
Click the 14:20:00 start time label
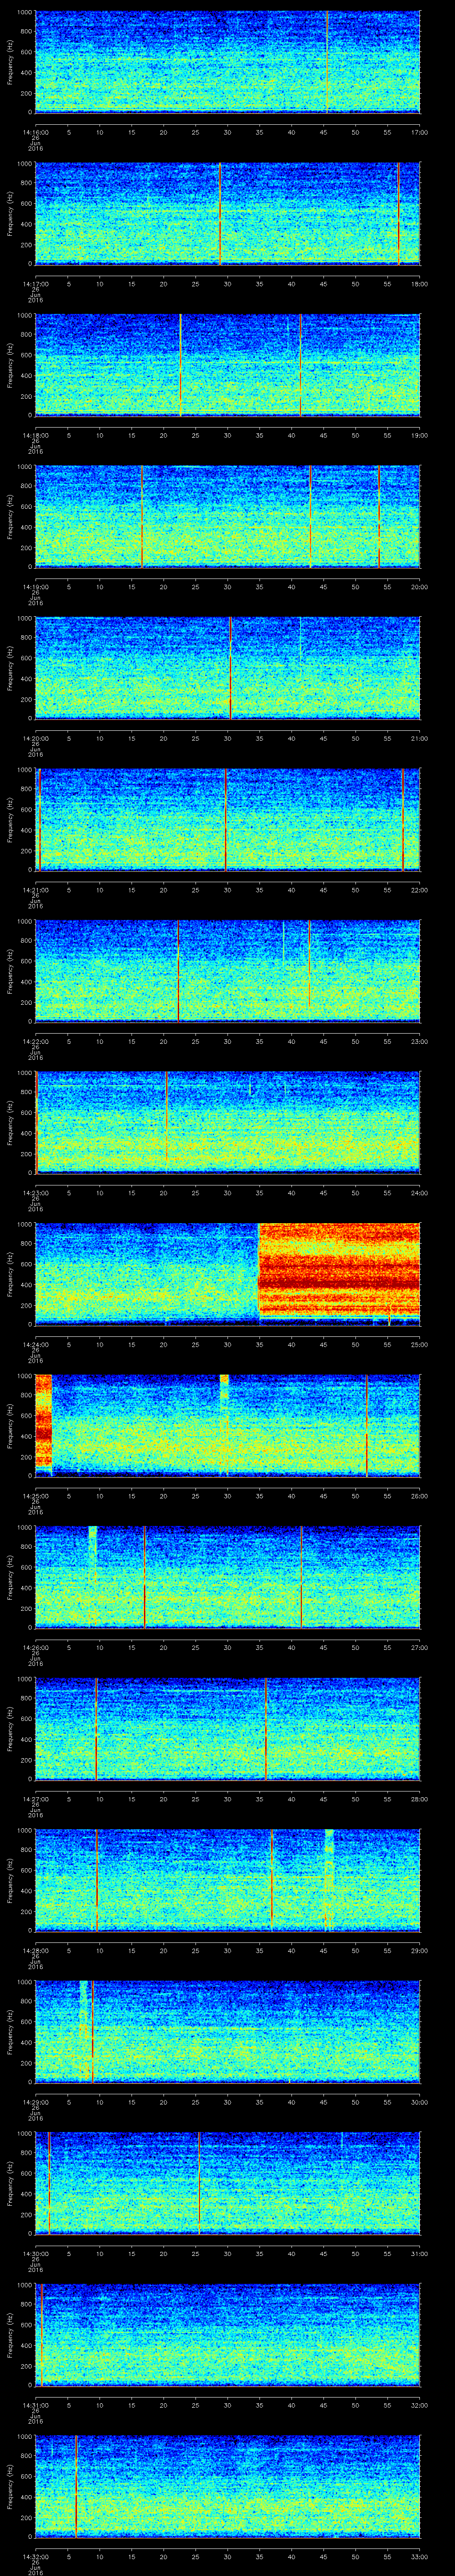(36, 738)
